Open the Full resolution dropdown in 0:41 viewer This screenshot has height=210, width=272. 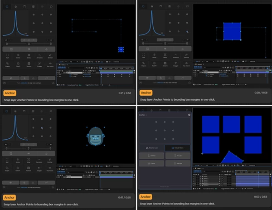click(x=73, y=166)
